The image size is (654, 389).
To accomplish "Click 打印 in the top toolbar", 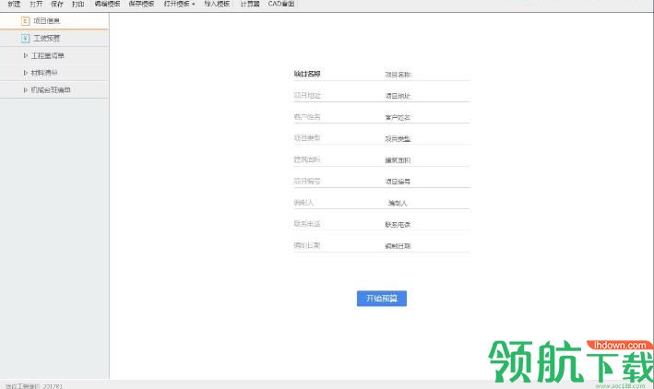I will click(78, 4).
